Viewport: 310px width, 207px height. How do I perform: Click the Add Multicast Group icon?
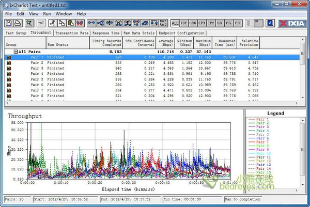pos(101,23)
